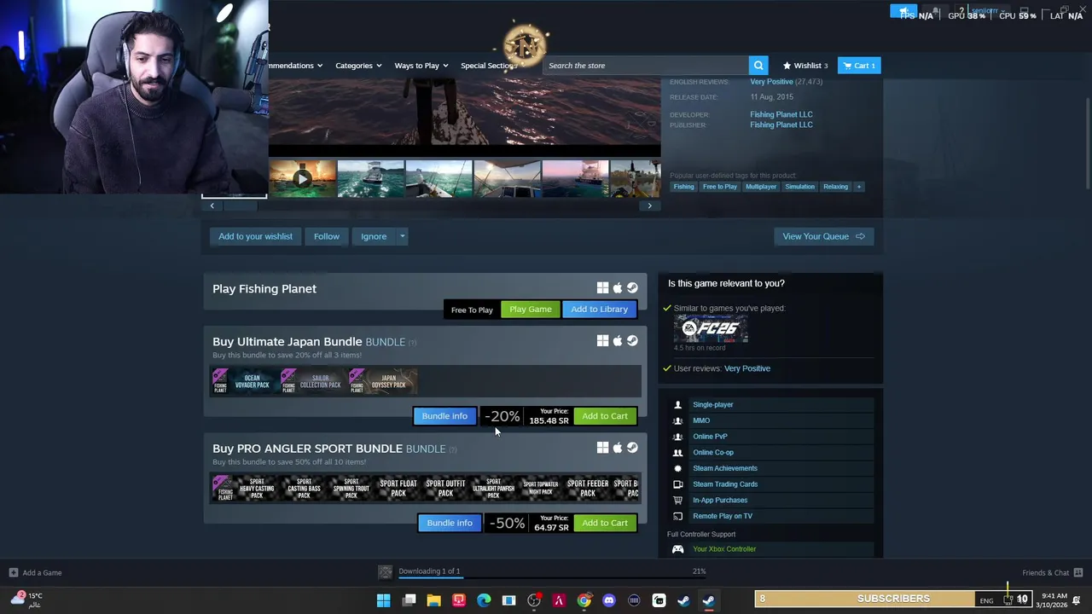Open the dropdown arrow next to Ignore
1092x614 pixels.
[x=403, y=236]
